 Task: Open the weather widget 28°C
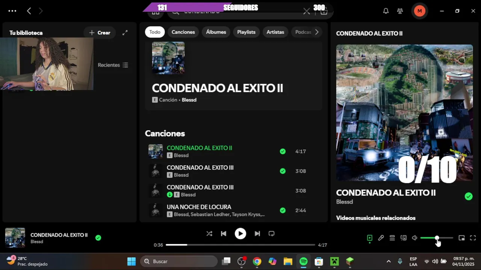27,261
